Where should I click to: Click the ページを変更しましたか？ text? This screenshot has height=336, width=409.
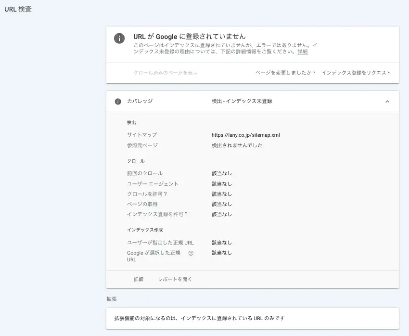point(285,73)
